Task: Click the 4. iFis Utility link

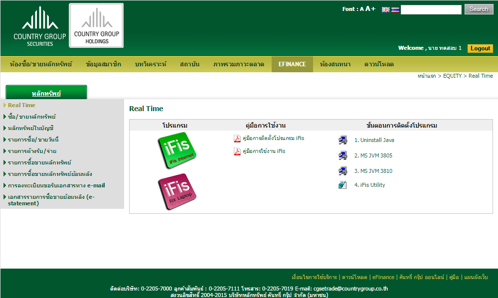Action: [x=370, y=185]
